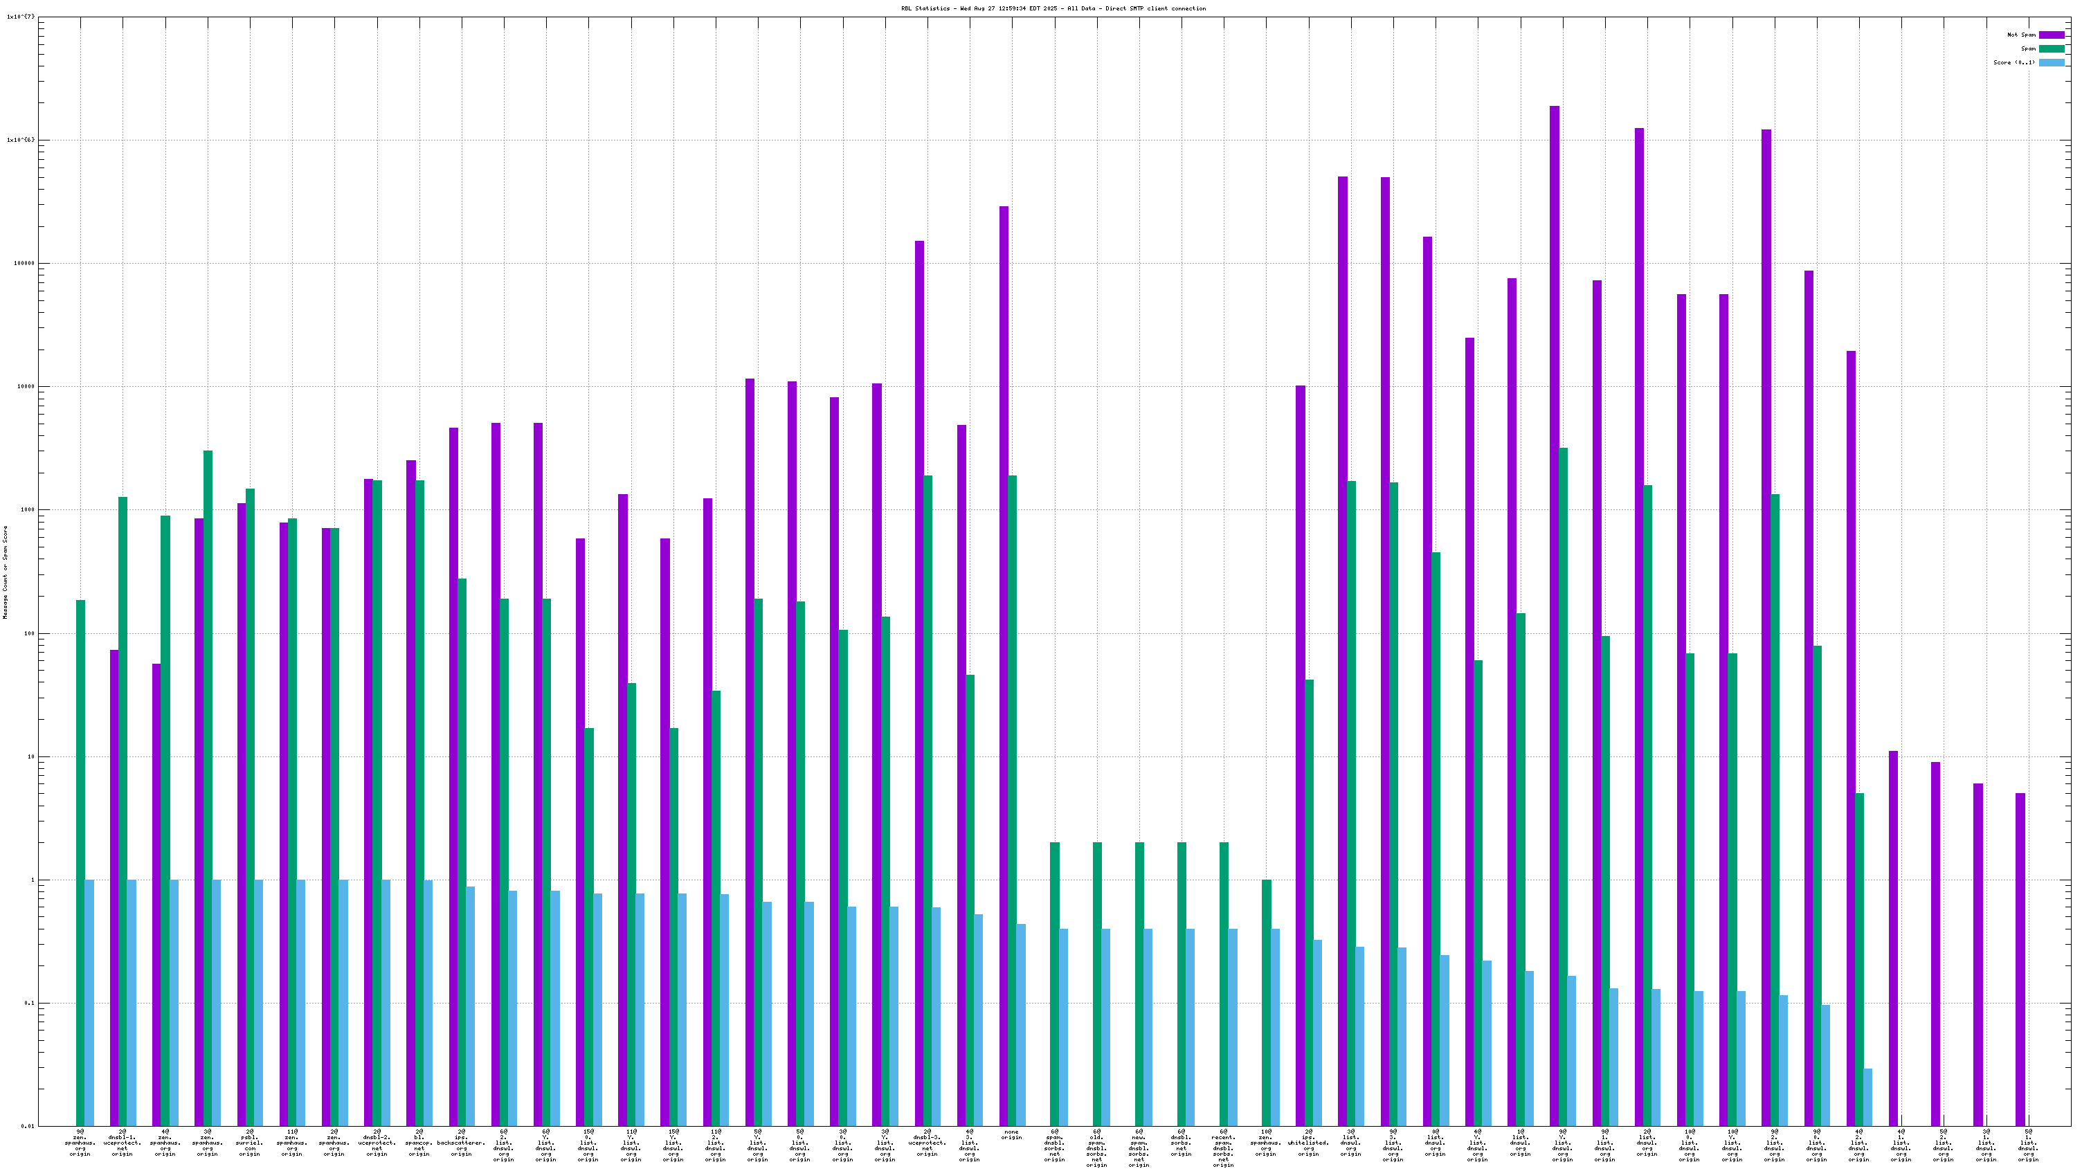2082x1171 pixels.
Task: Click the RBL Statistics chart title
Action: 1053,8
